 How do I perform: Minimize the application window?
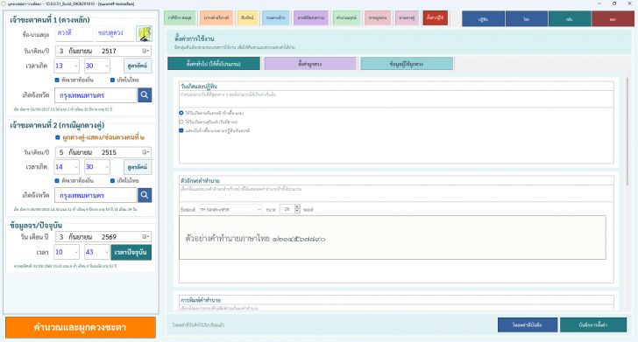point(599,3)
